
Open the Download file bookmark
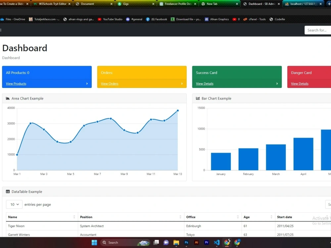tap(186, 19)
